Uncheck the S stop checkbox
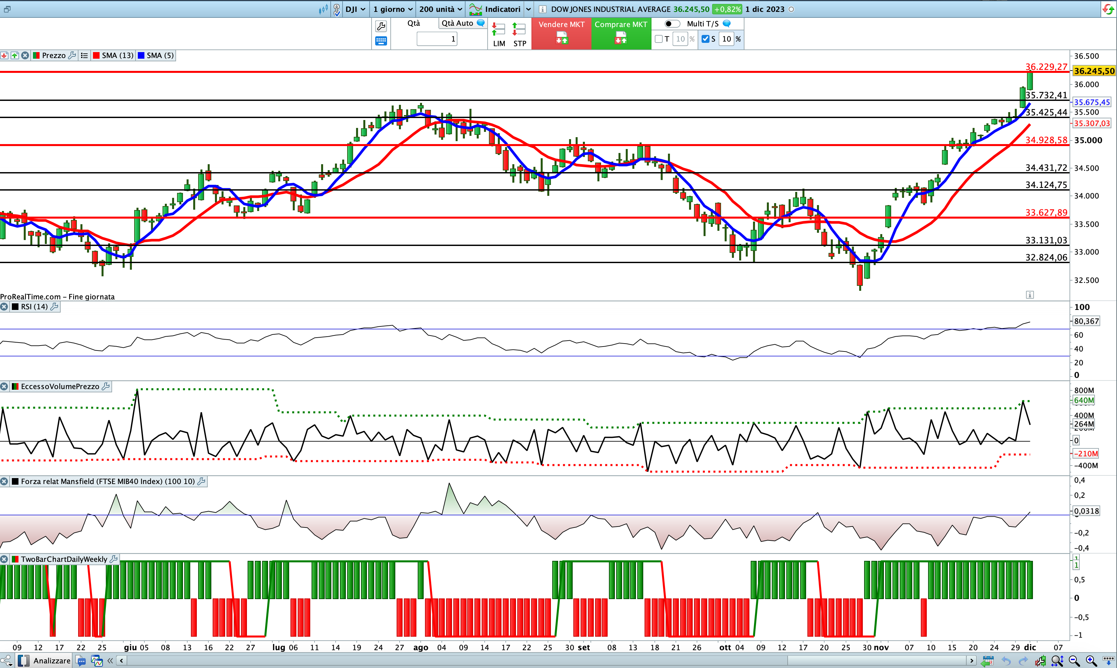 click(x=705, y=39)
